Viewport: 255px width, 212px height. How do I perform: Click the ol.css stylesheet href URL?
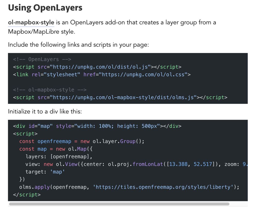[143, 74]
